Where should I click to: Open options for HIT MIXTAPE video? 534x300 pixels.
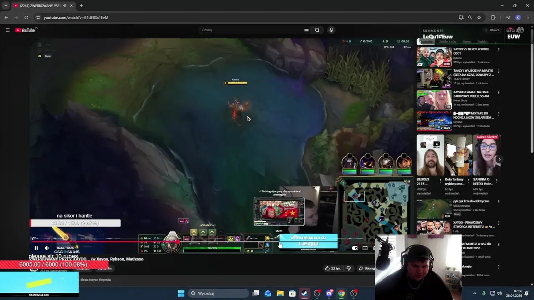point(499,114)
